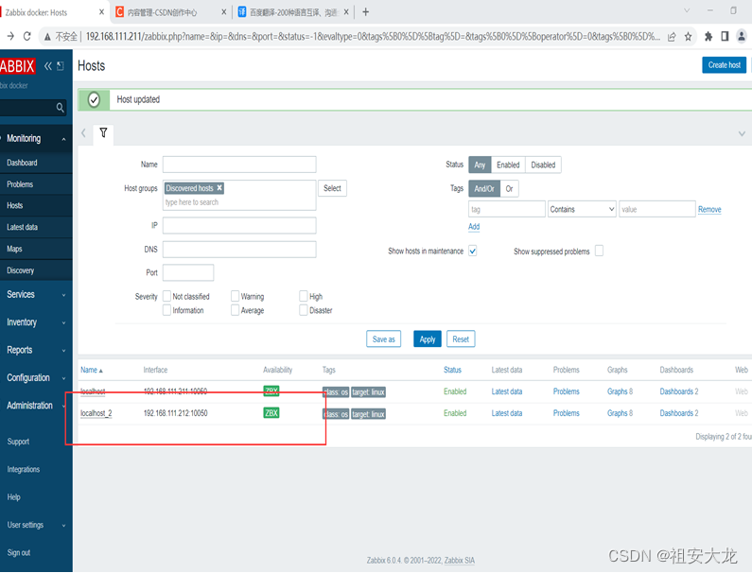Expand the Inventory menu section

click(x=36, y=322)
